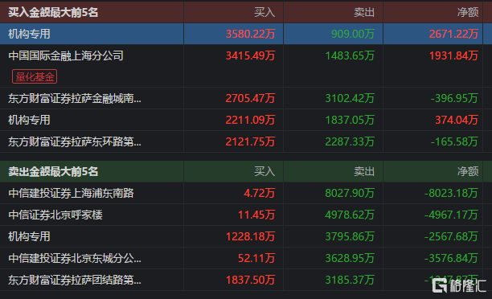Click the 3580.22万 buy amount cell
The width and height of the screenshot is (492, 299).
point(250,34)
